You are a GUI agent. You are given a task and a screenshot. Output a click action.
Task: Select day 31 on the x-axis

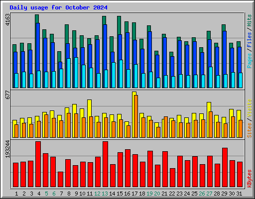coord(239,194)
